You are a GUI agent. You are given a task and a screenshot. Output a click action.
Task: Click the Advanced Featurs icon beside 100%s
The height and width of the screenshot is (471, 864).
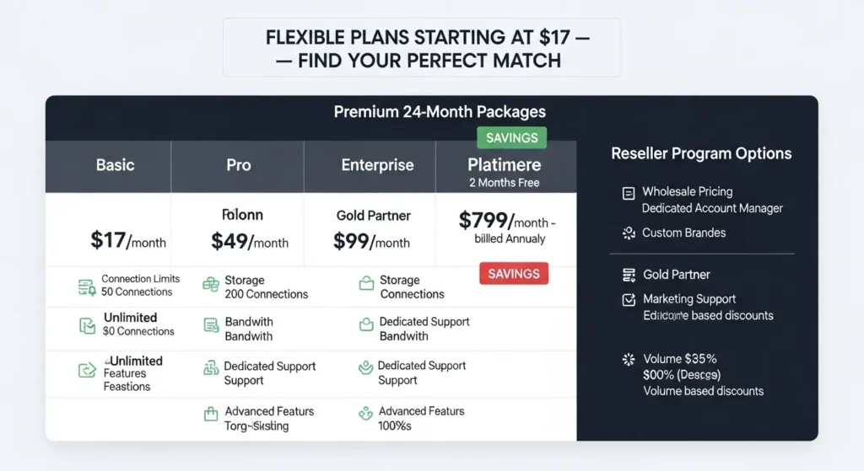click(x=365, y=413)
